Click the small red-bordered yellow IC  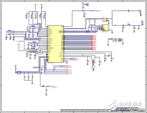[x=105, y=20]
